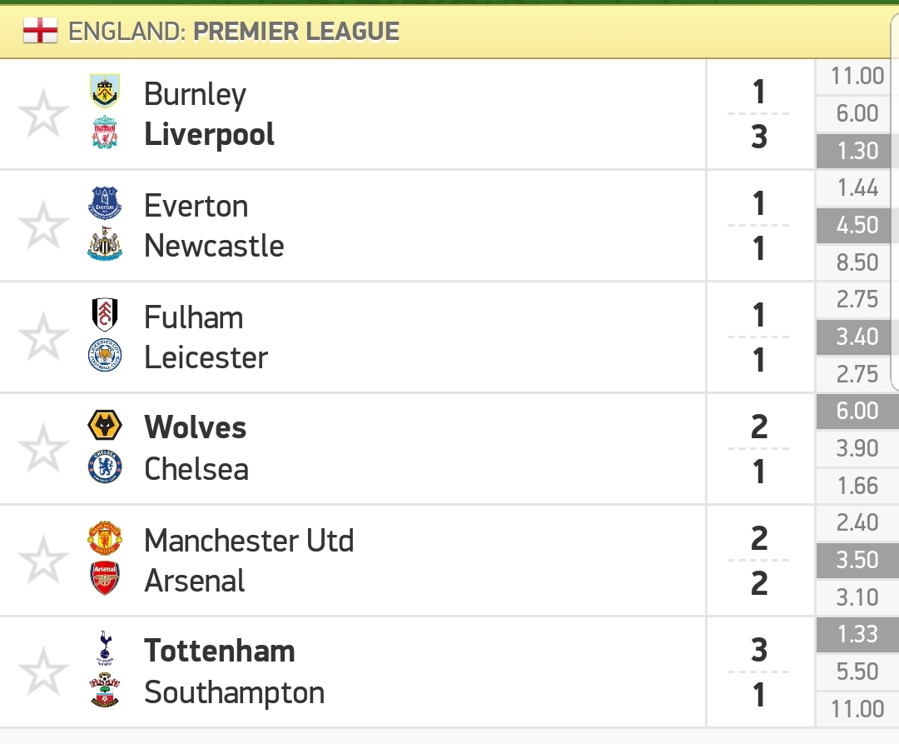Click the Everton club badge
The height and width of the screenshot is (744, 899).
pyautogui.click(x=105, y=202)
